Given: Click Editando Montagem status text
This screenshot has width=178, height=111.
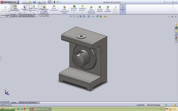Looking at the screenshot, I should pos(153,105).
